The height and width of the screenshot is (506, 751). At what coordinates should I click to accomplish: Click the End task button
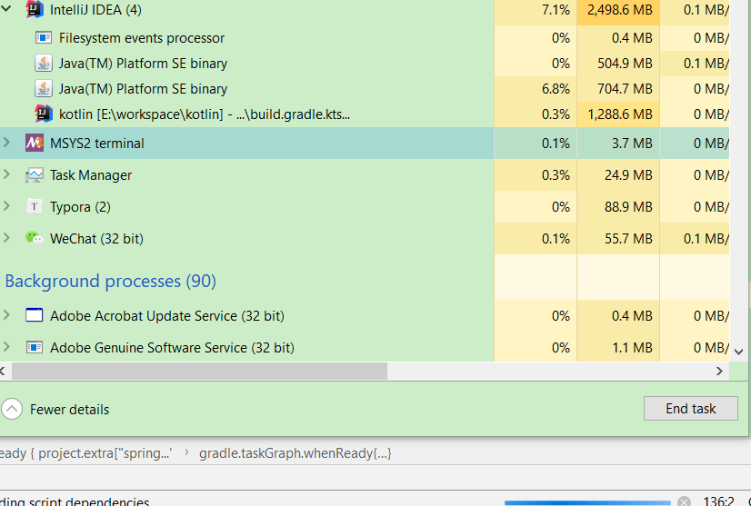[691, 408]
